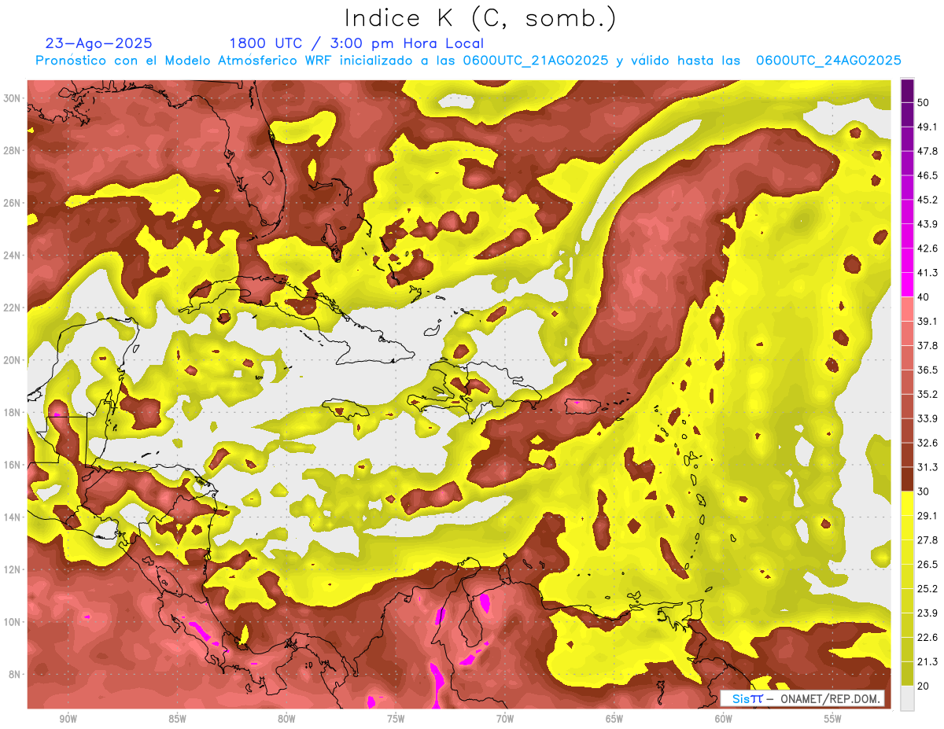Click the legend value '21.3'
The image size is (944, 729).
pyautogui.click(x=927, y=661)
